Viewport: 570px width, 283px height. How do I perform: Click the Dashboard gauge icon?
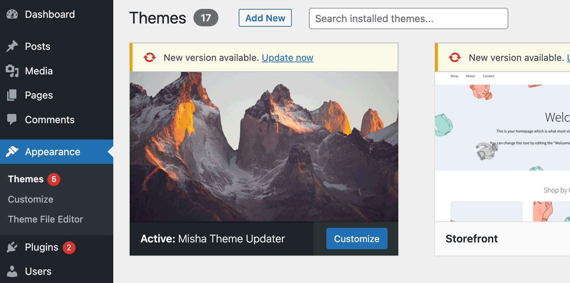[12, 14]
